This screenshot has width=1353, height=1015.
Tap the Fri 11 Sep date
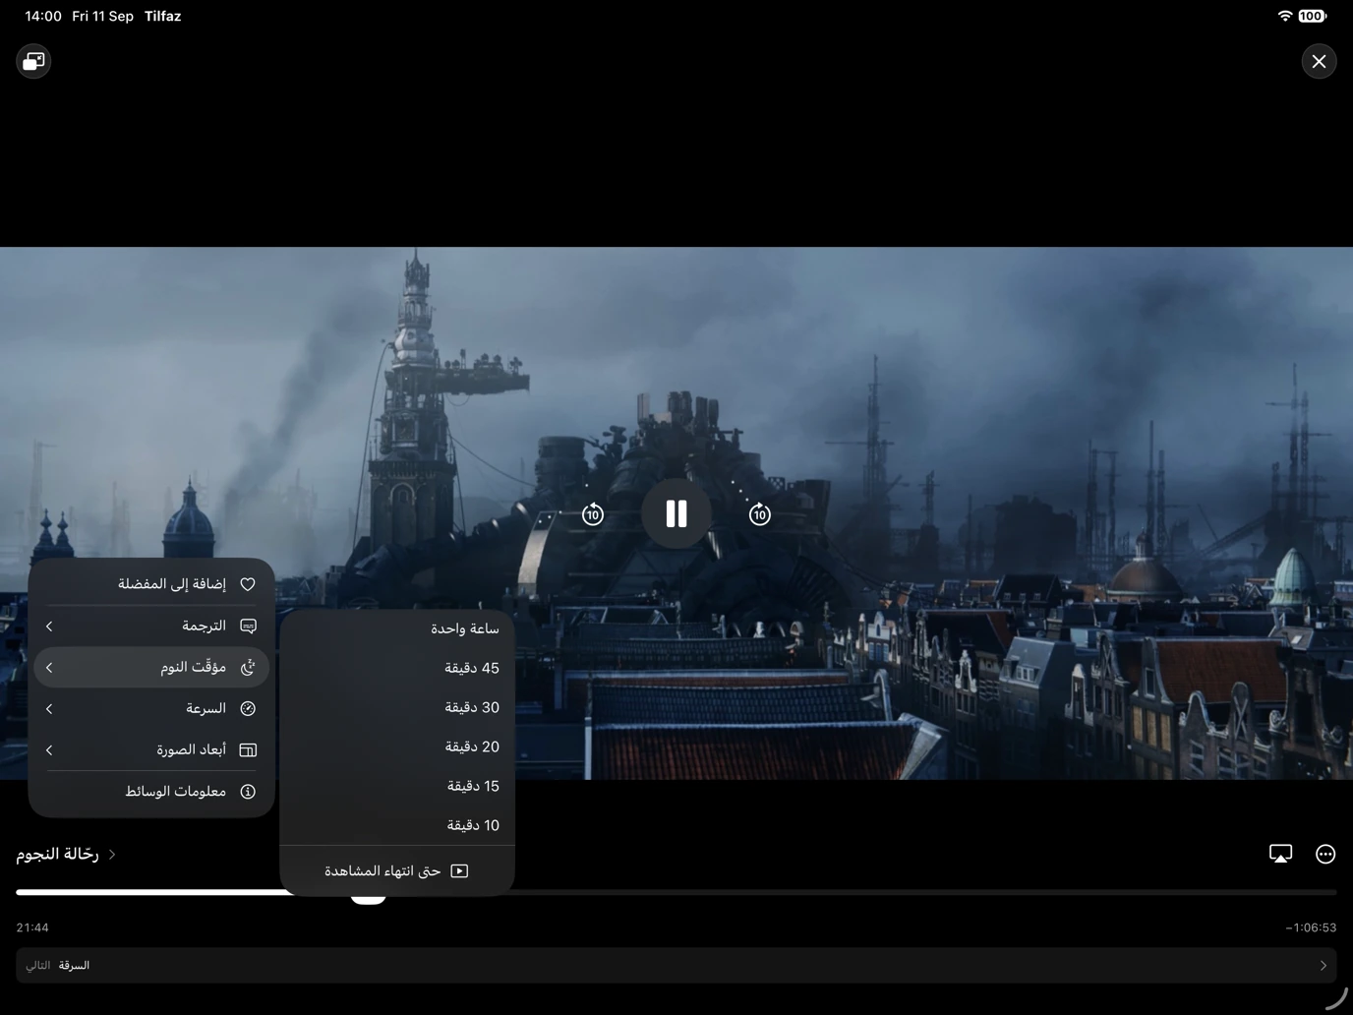pos(102,16)
